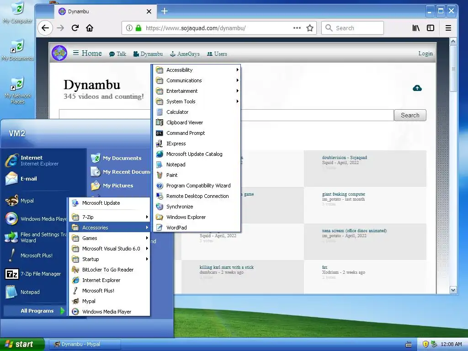
Task: Open video 'giant freaking computer'
Action: (x=344, y=194)
